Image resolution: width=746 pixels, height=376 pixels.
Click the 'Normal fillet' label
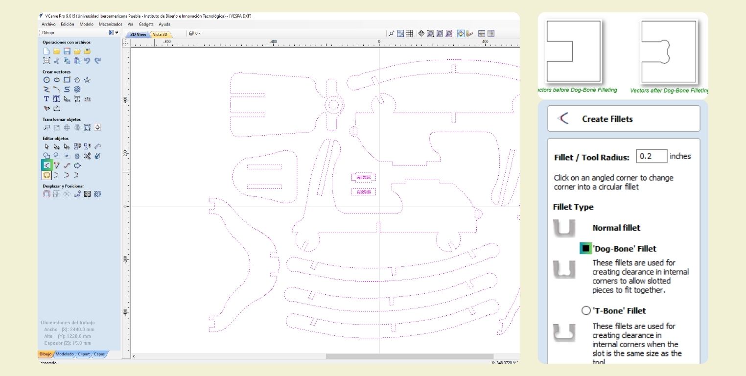tap(616, 228)
